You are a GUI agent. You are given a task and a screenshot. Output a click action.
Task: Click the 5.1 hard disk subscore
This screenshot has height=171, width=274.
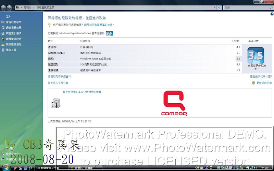(238, 70)
